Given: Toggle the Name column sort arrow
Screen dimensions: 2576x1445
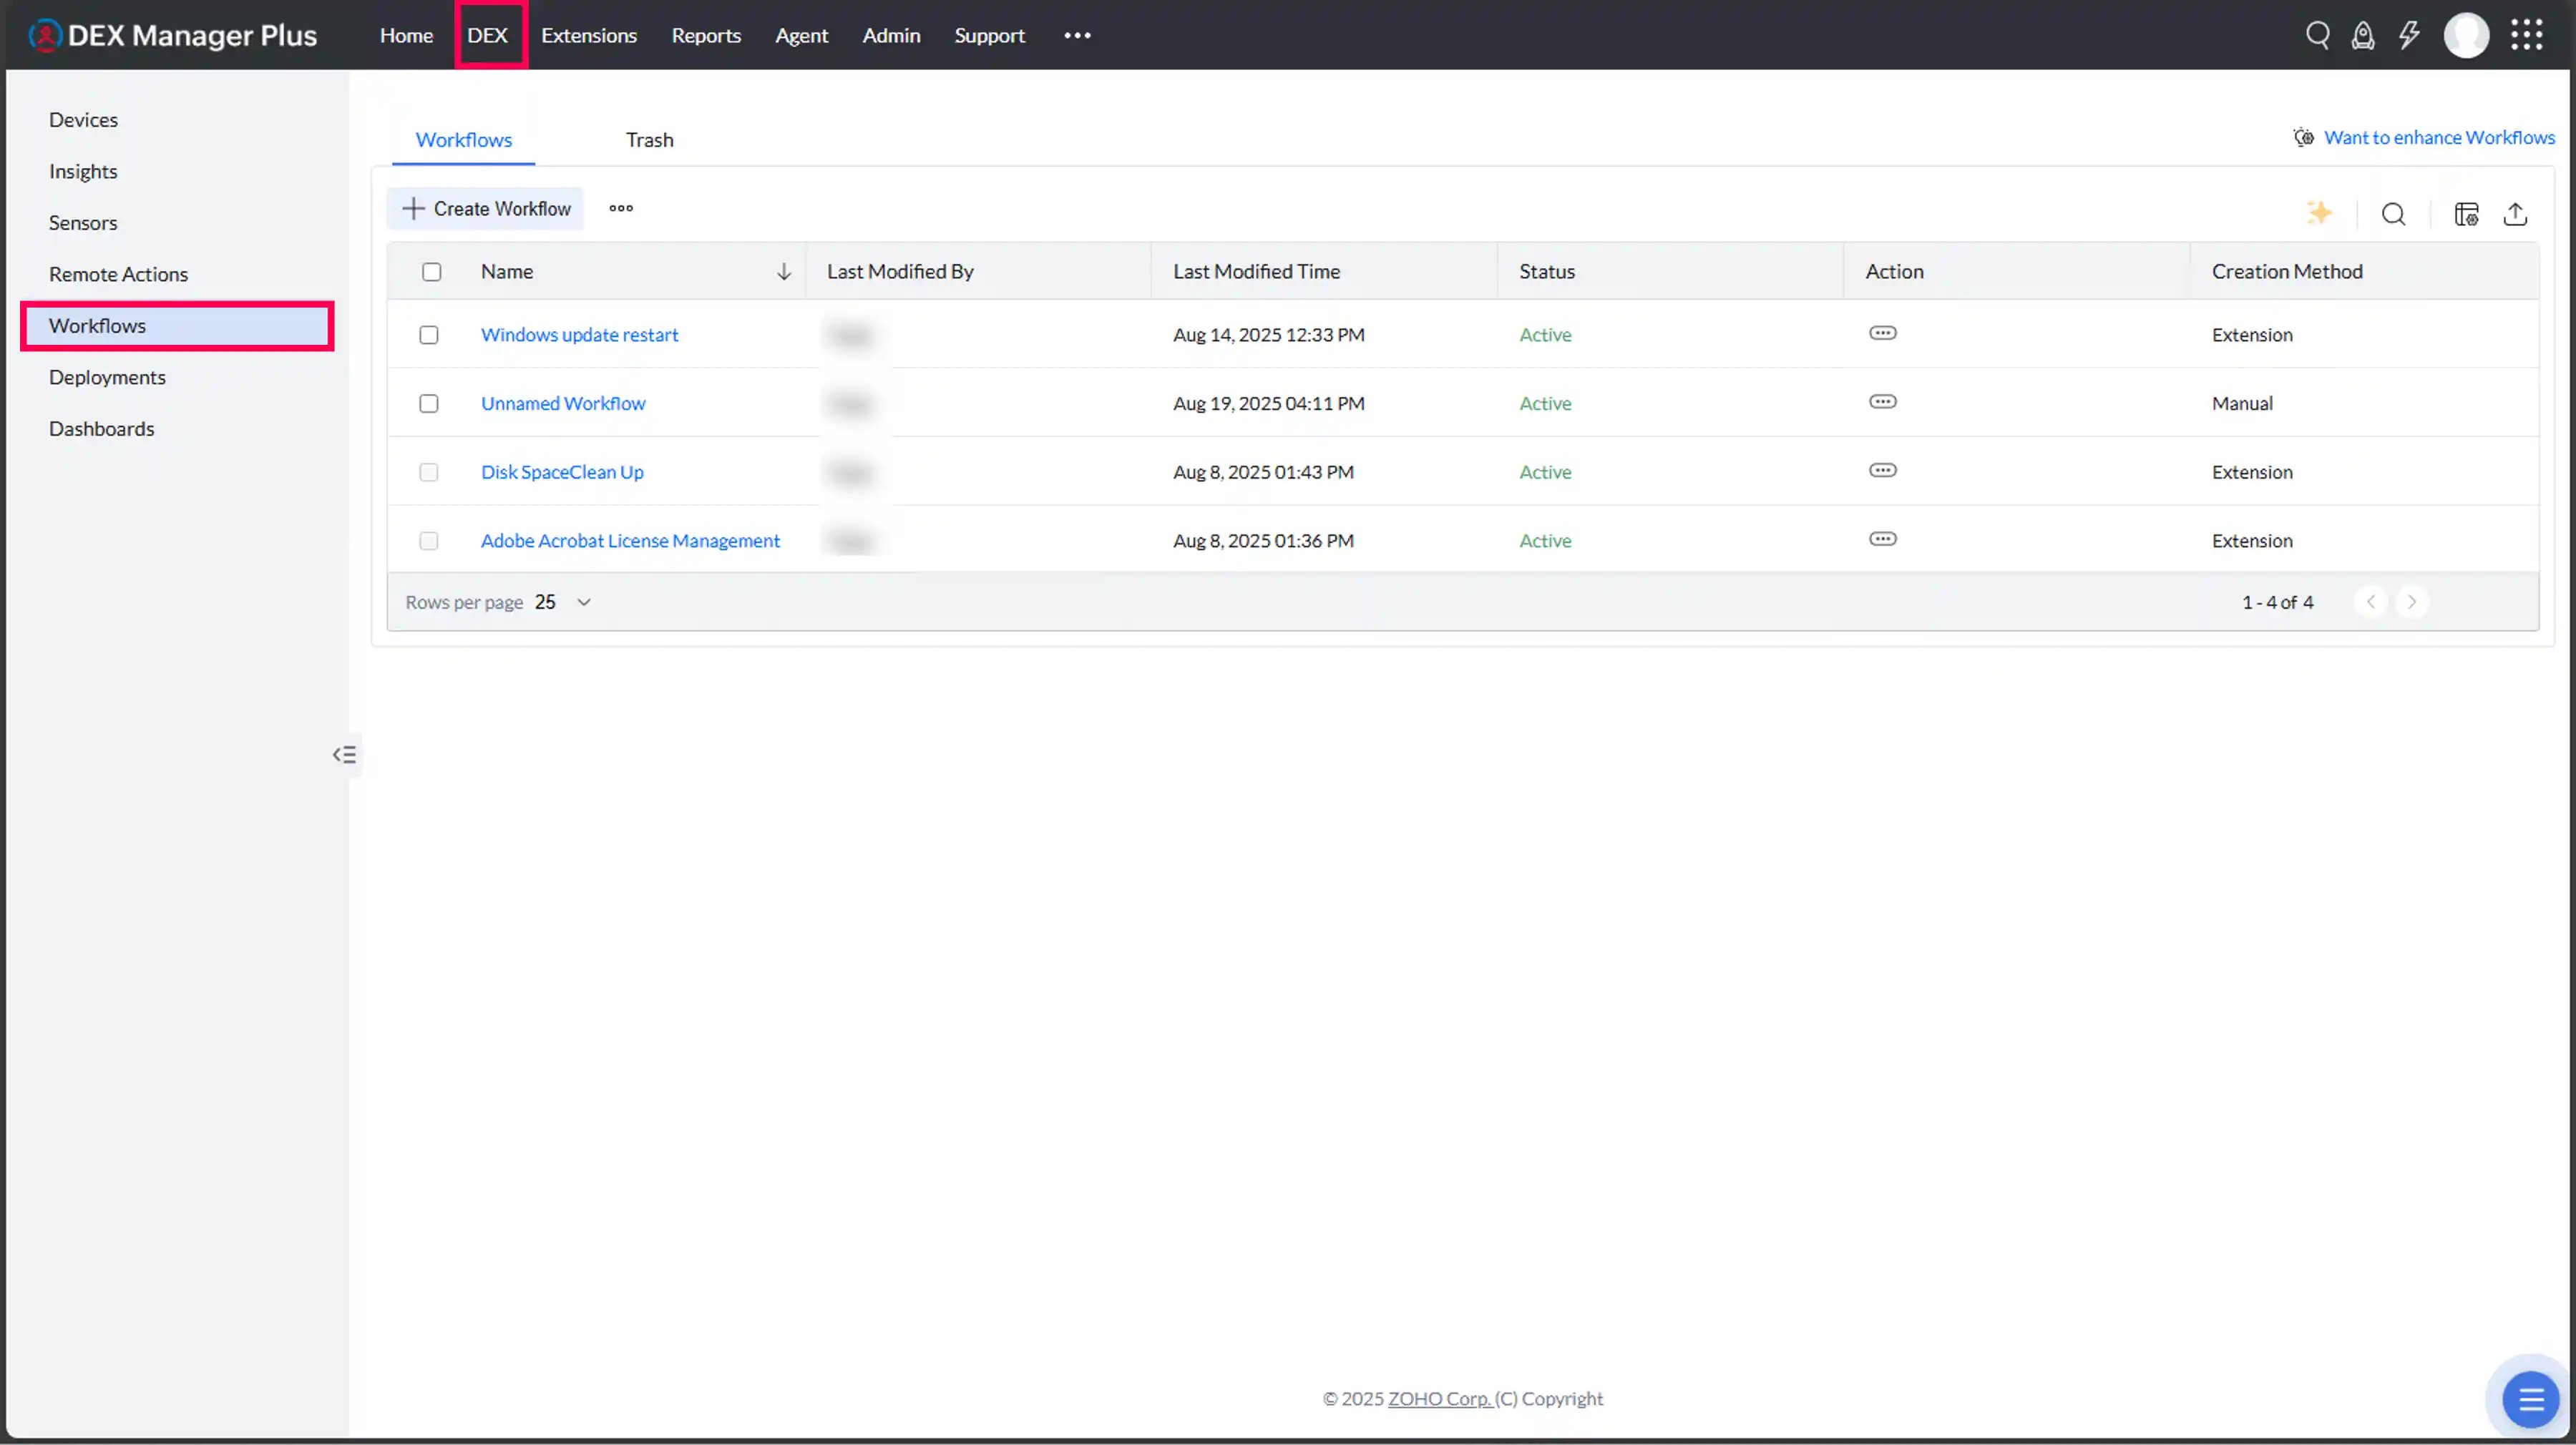Looking at the screenshot, I should coord(784,271).
